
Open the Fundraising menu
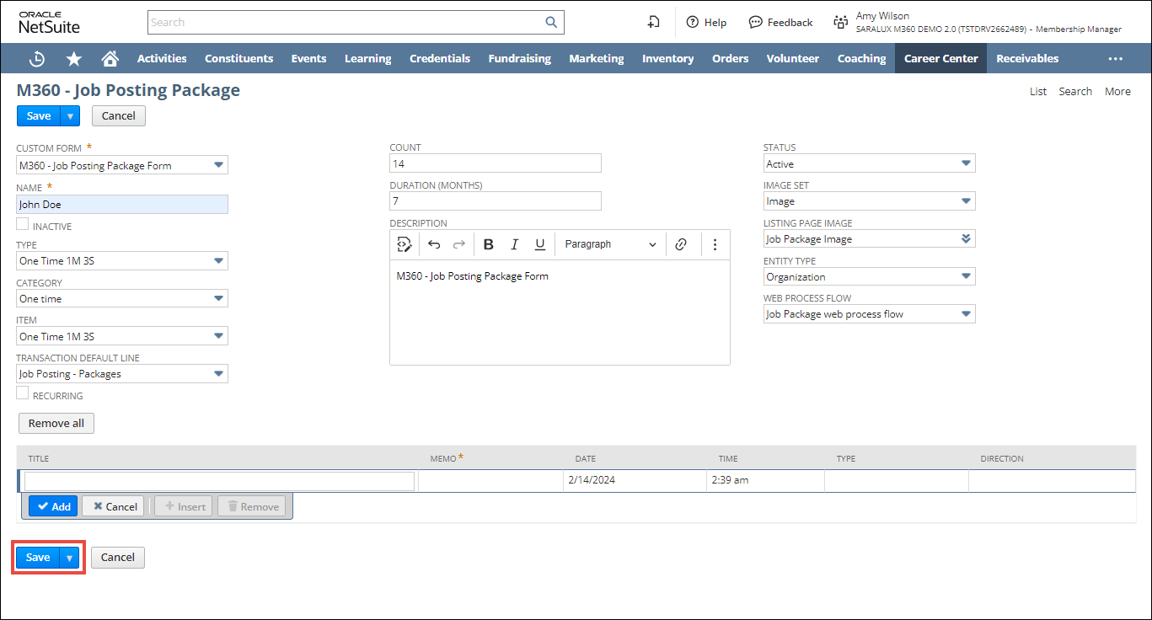click(519, 59)
